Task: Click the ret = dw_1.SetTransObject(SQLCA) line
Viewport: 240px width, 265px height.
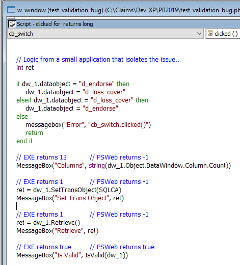Action: 69,190
